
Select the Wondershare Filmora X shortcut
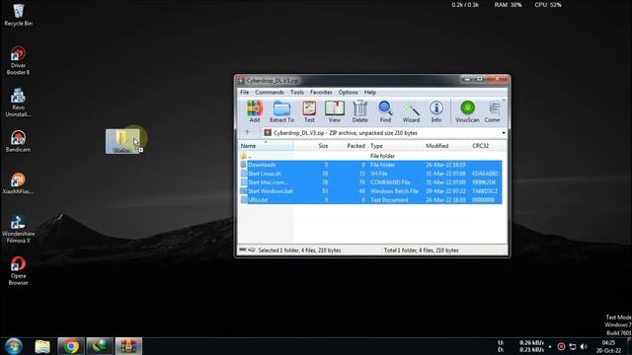18,229
